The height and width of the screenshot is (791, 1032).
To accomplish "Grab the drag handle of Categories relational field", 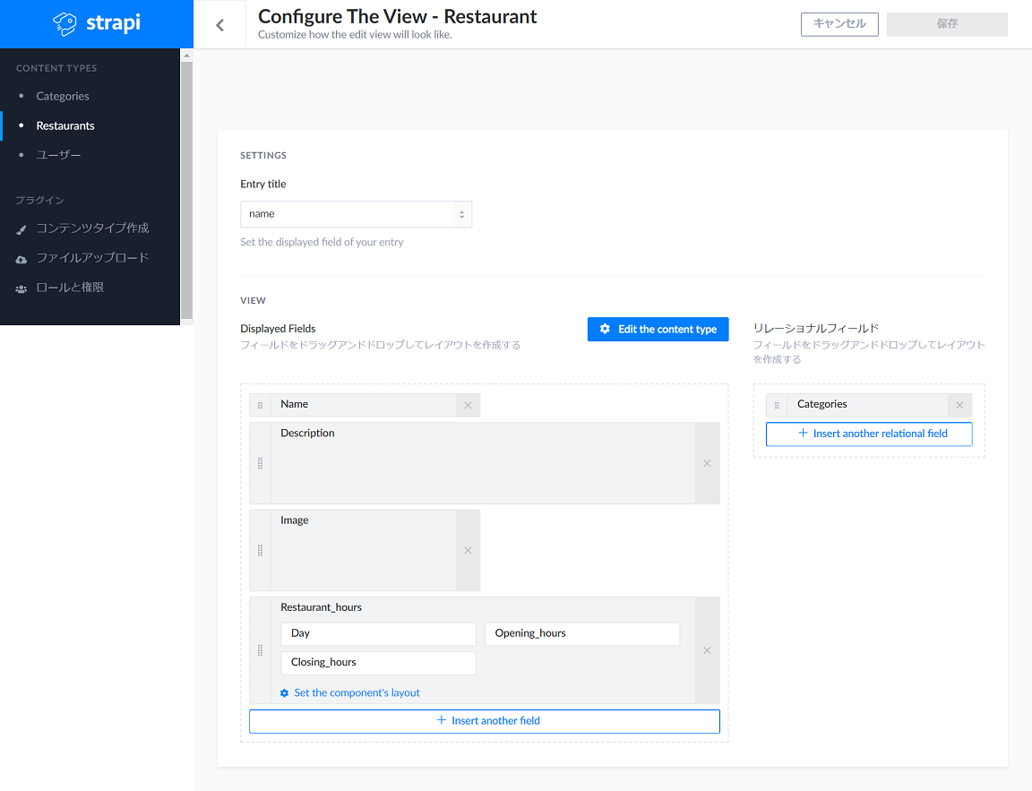I will pos(777,406).
